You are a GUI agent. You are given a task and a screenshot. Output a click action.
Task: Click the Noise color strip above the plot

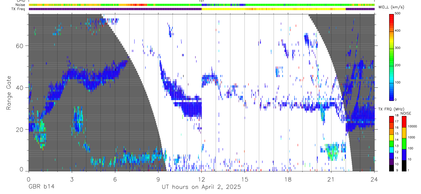coord(202,5)
